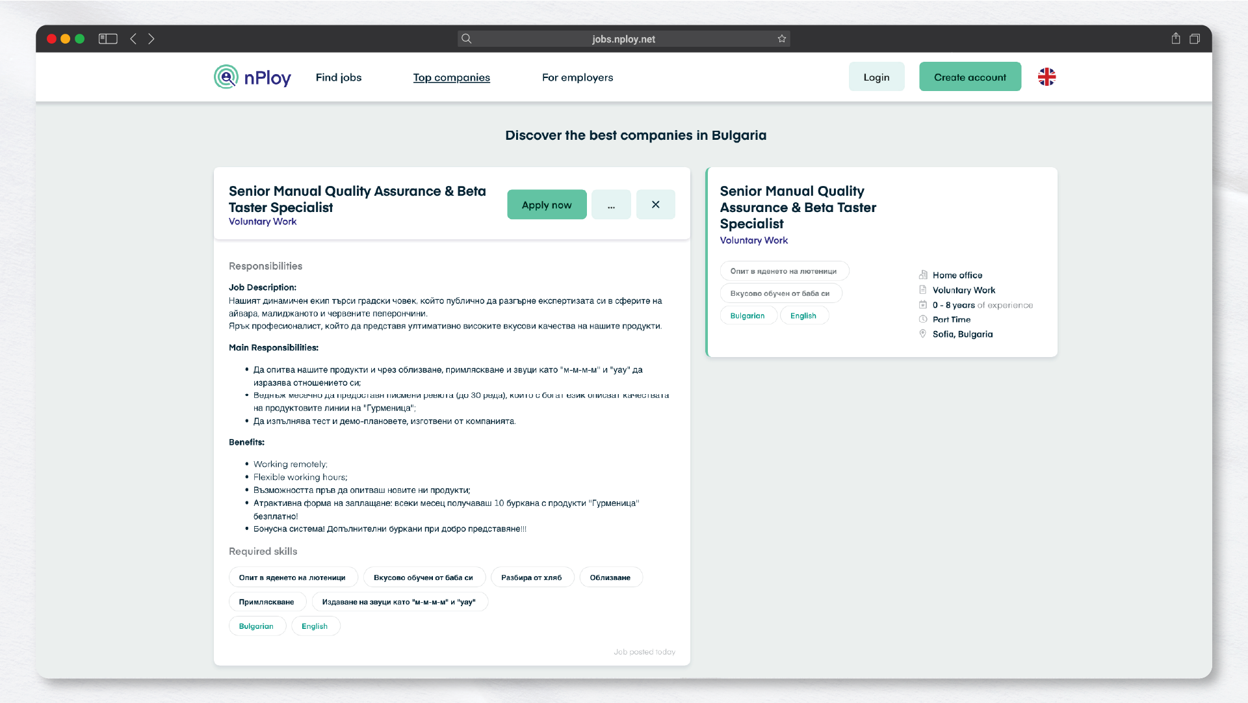Image resolution: width=1248 pixels, height=703 pixels.
Task: Bookmark page using star icon
Action: (x=781, y=39)
